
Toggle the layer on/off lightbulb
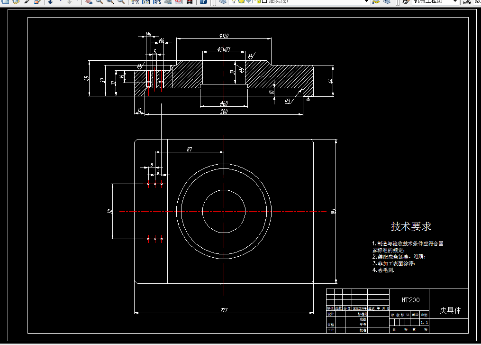234,1
